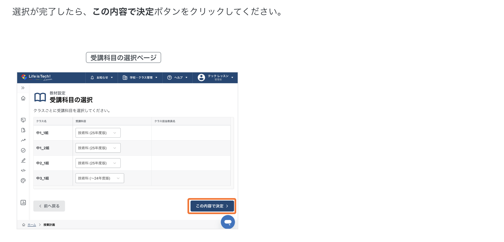Open the 受講科目 dropdown for 中3_1組
Viewport: 504px width, 242px height.
99,178
